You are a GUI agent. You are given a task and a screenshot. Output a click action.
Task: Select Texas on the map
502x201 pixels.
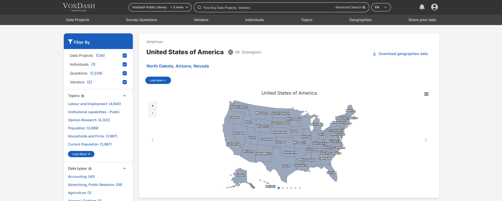coord(286,166)
